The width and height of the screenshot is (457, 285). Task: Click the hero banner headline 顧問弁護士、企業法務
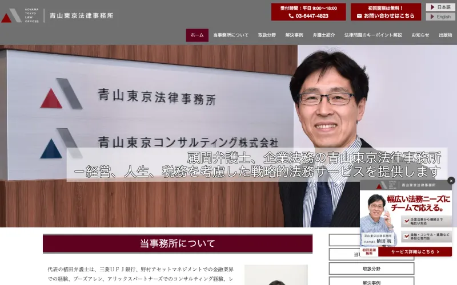point(314,158)
